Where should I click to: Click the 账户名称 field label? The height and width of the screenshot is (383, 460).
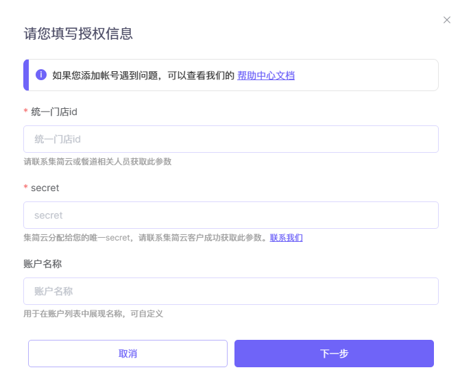point(43,264)
